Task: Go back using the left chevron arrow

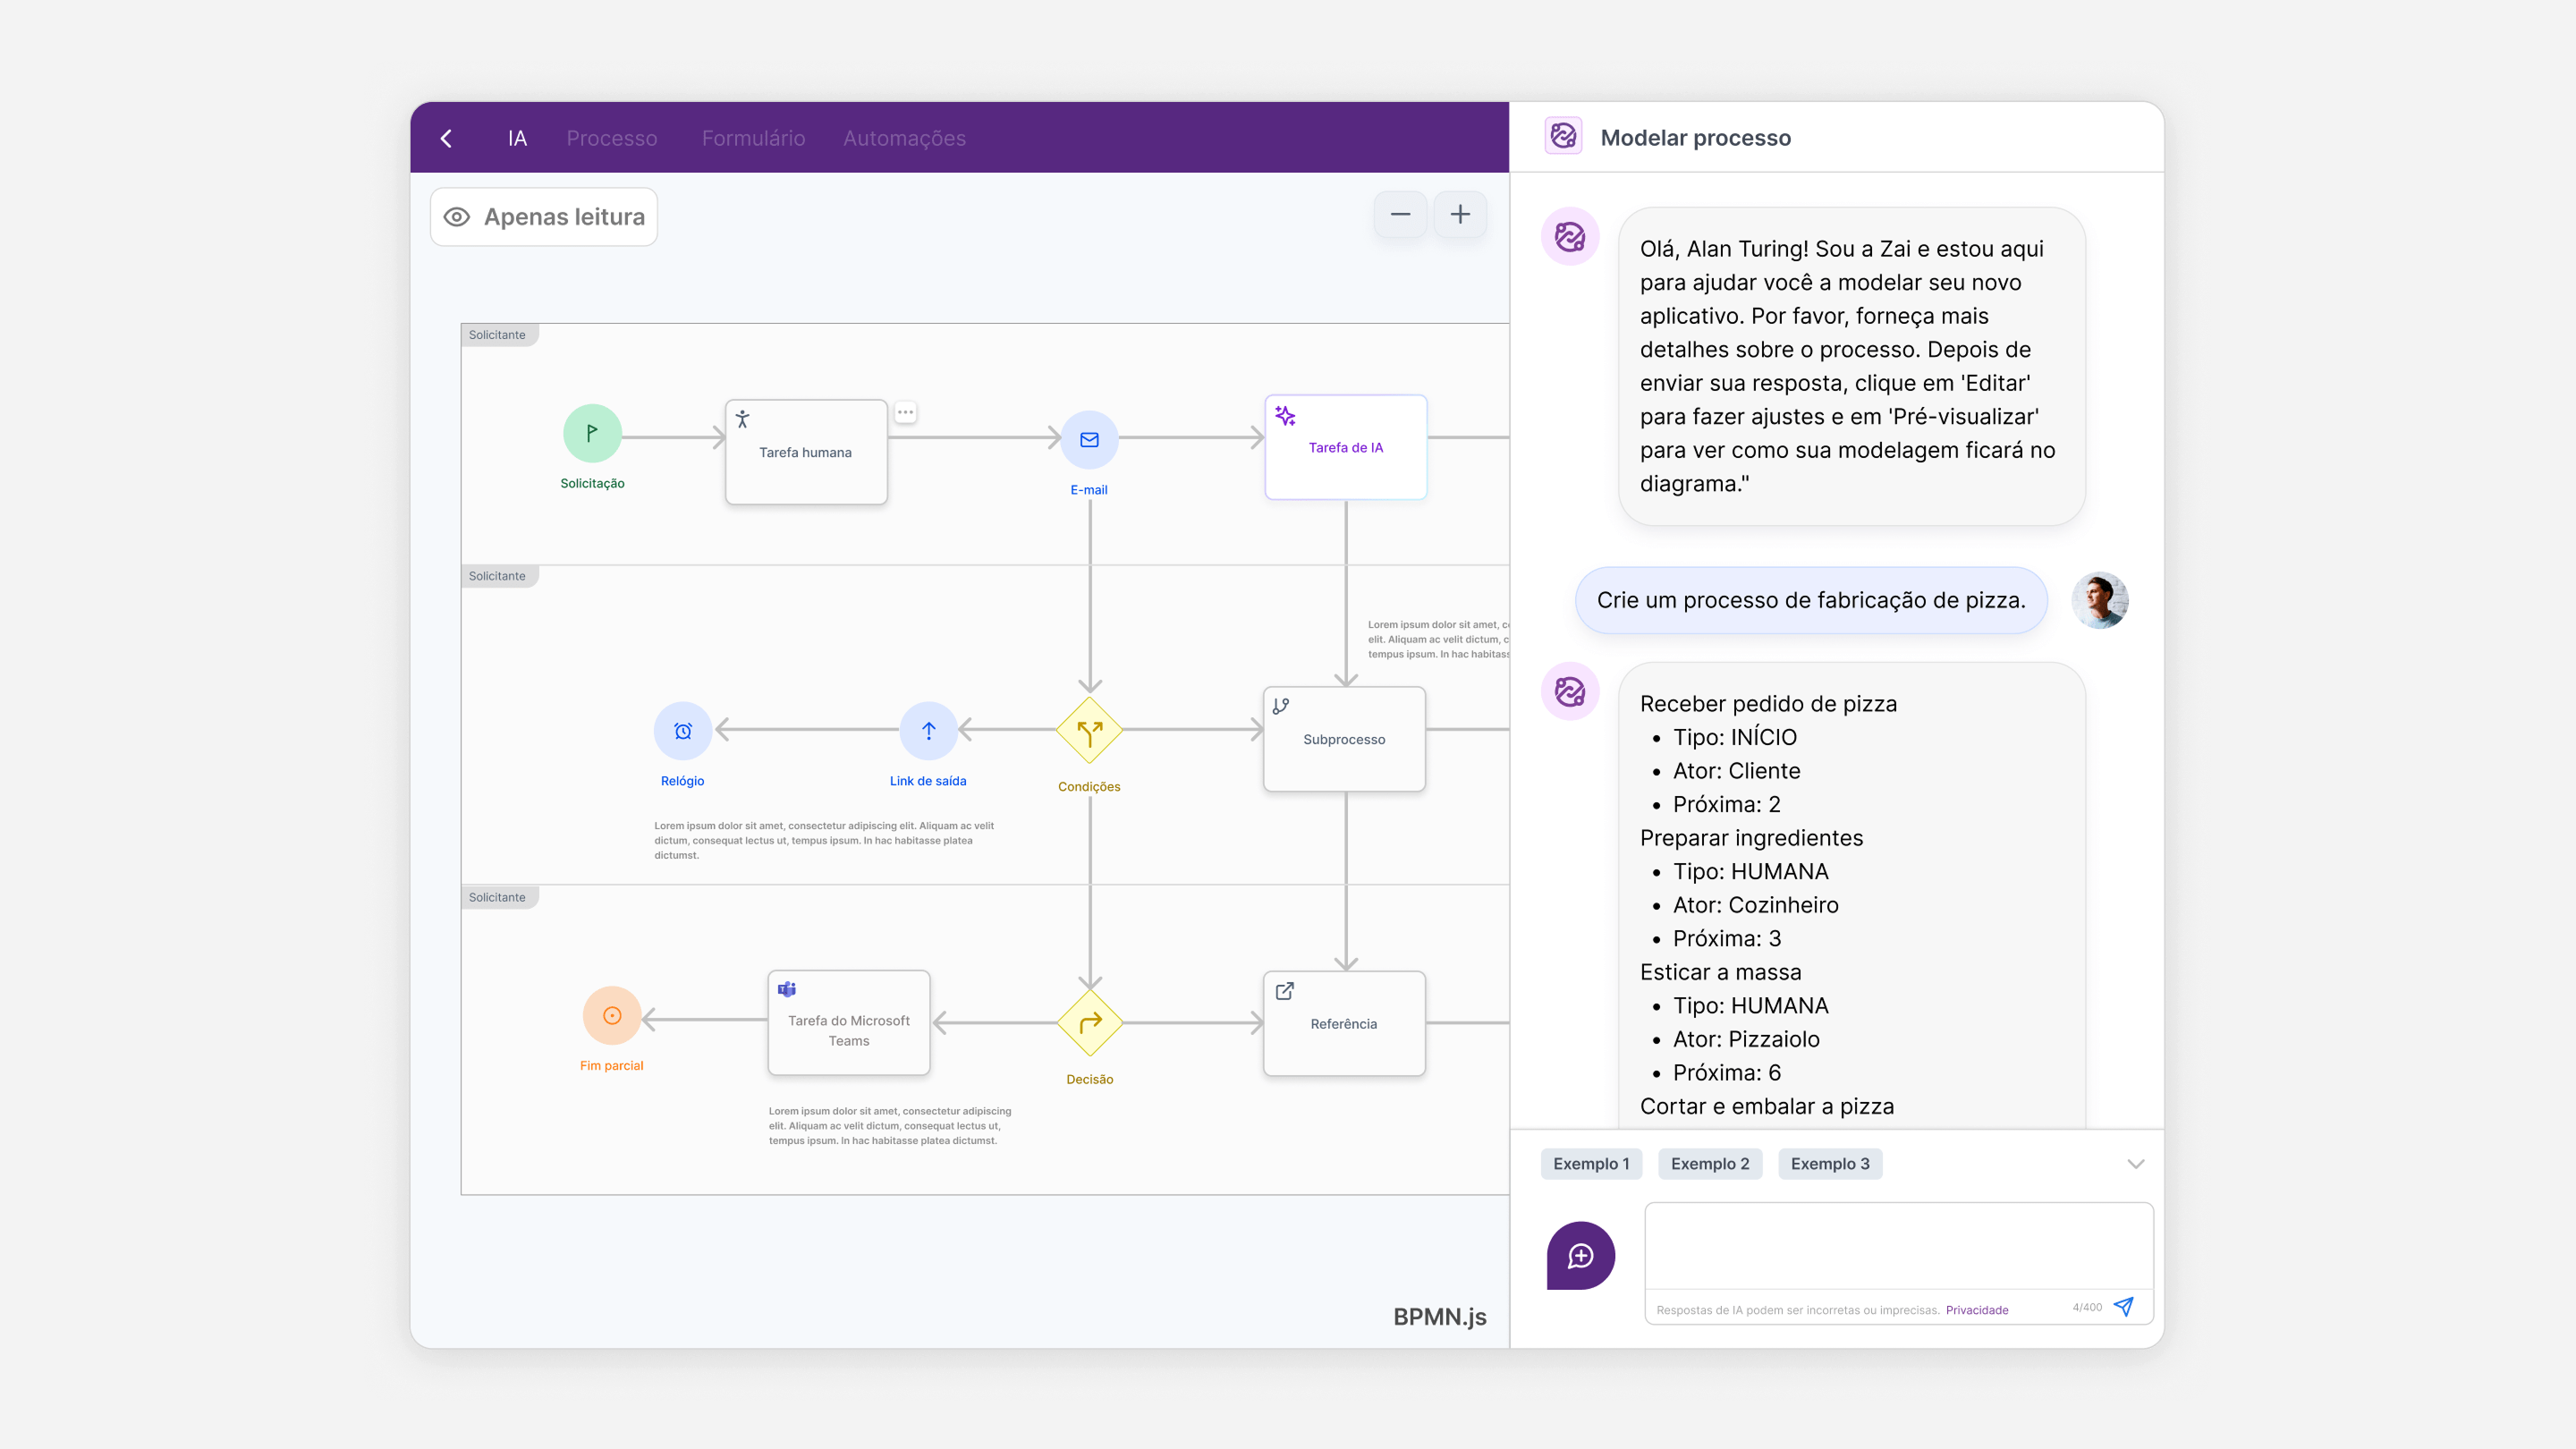Action: (x=447, y=138)
